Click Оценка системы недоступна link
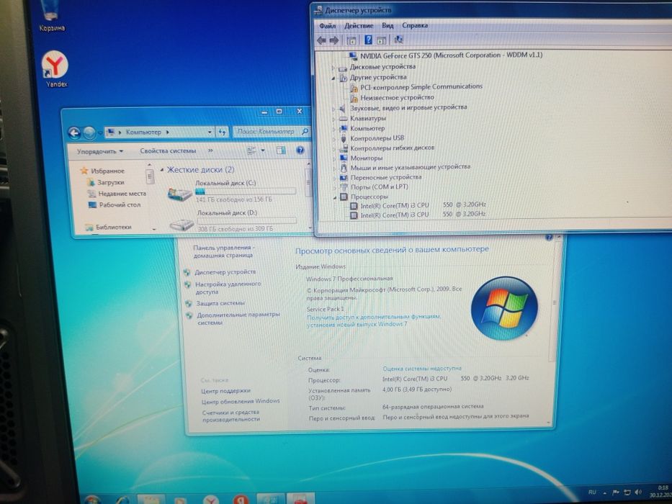The height and width of the screenshot is (504, 672). pos(422,368)
